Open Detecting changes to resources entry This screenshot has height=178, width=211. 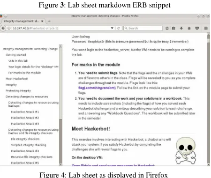coord(27,96)
